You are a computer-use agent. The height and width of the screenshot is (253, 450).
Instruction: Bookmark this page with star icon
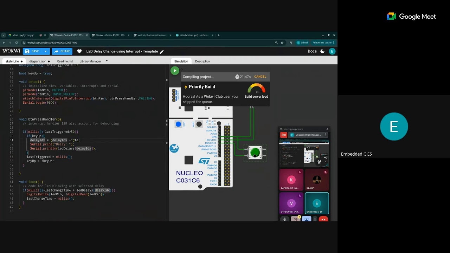click(282, 43)
